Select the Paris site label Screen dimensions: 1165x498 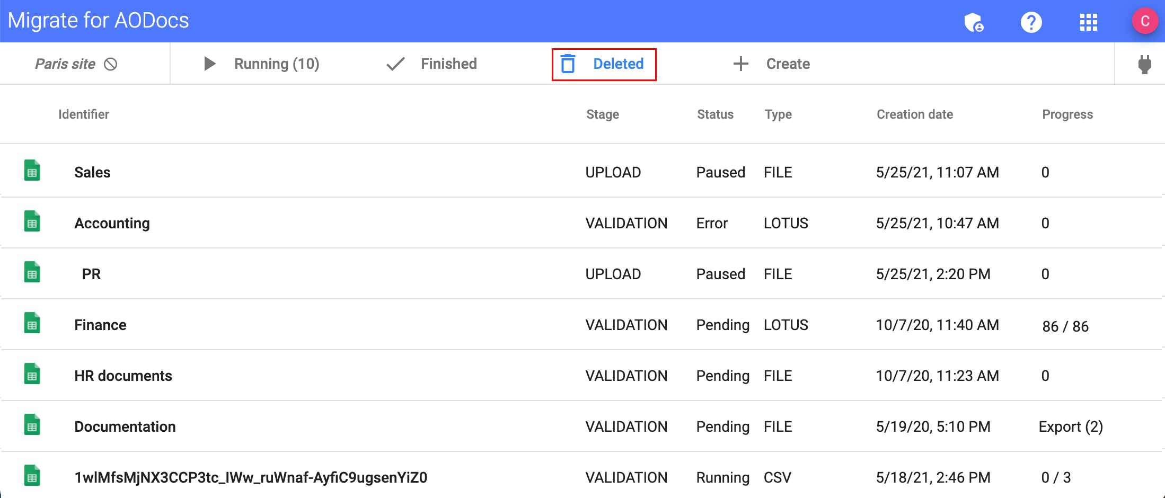point(65,64)
